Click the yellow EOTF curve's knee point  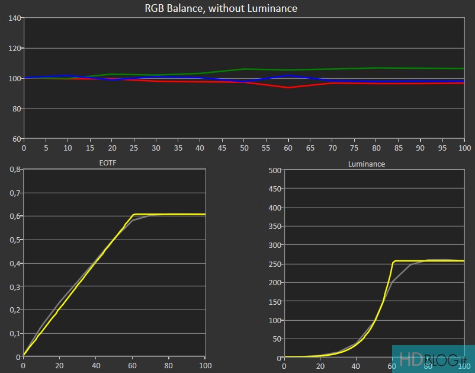(x=134, y=214)
